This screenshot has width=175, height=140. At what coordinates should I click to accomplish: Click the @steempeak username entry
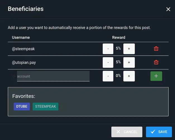23,49
